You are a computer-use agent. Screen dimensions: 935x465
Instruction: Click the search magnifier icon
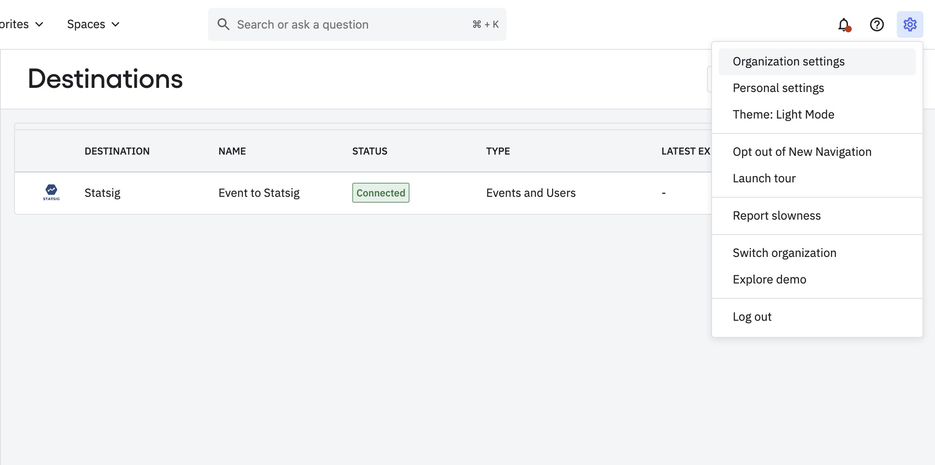click(x=223, y=24)
